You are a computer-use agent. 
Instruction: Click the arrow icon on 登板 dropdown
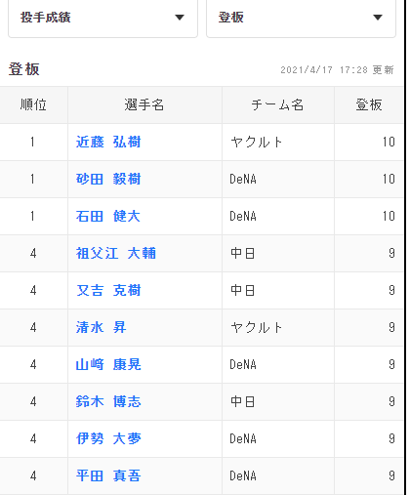point(378,18)
